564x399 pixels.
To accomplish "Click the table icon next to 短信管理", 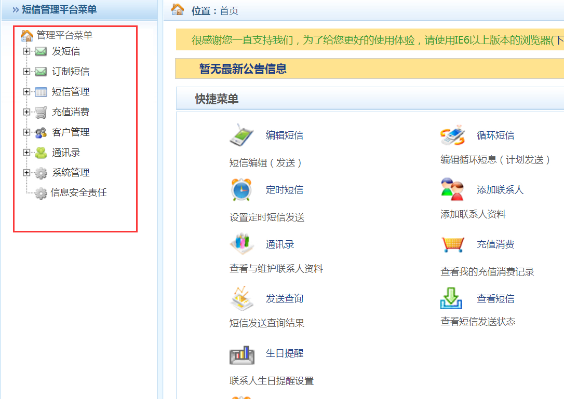I will click(x=41, y=92).
